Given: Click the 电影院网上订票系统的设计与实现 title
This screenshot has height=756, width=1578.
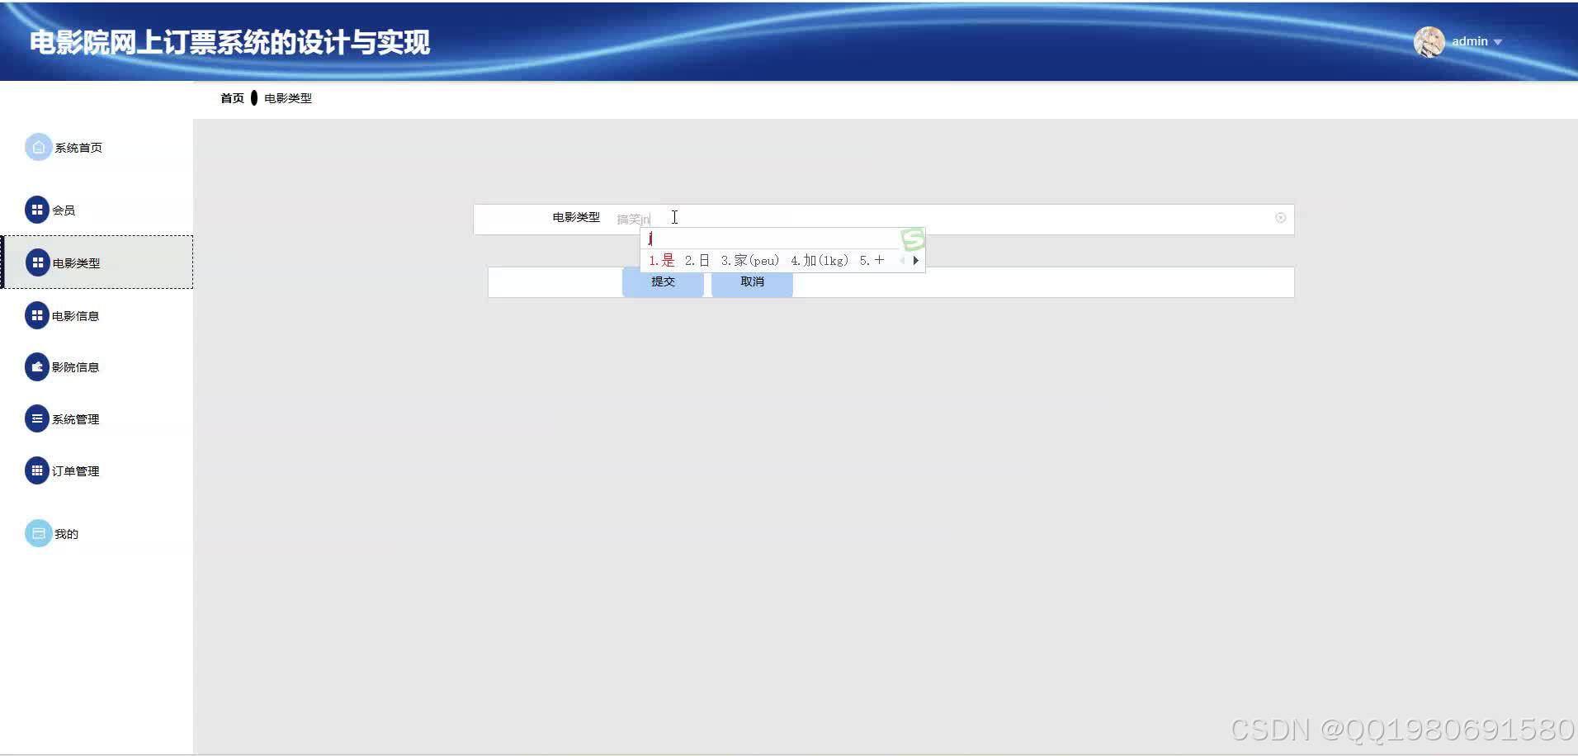Looking at the screenshot, I should (229, 42).
